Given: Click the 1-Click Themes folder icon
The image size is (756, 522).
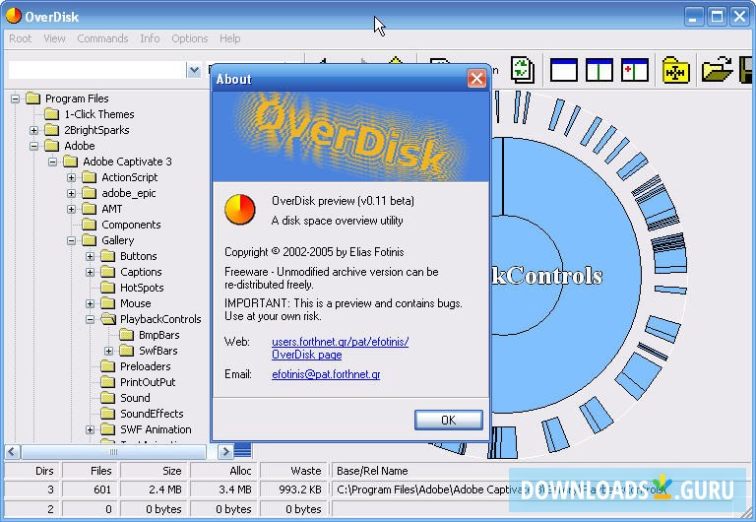Looking at the screenshot, I should click(x=51, y=114).
